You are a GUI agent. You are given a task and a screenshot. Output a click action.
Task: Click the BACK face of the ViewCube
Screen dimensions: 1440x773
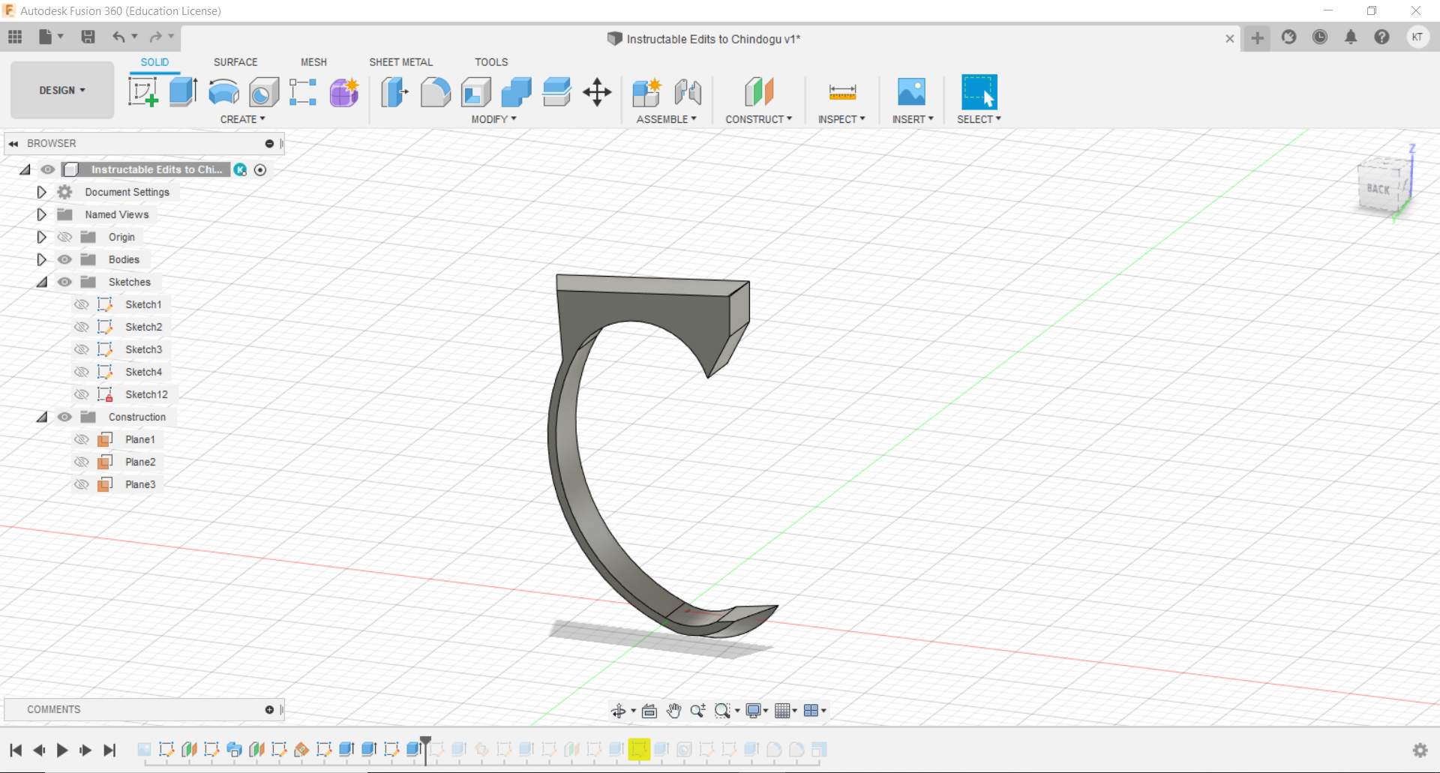click(1378, 189)
